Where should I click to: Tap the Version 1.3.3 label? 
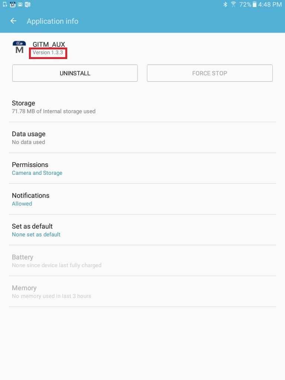click(48, 52)
